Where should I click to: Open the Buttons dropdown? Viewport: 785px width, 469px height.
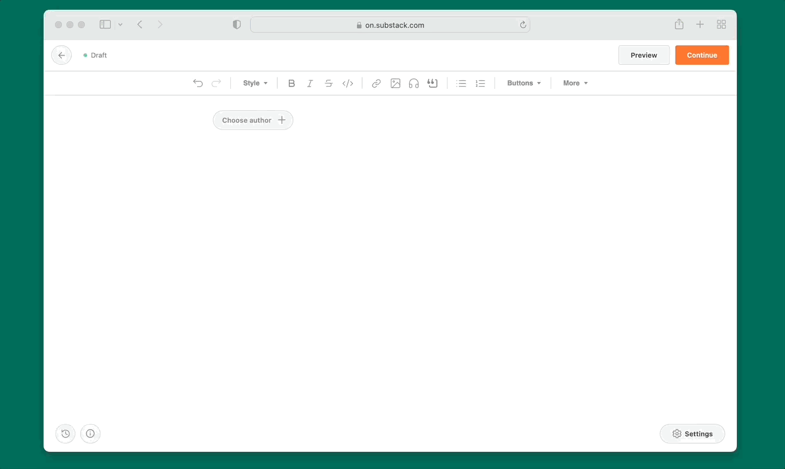[523, 83]
